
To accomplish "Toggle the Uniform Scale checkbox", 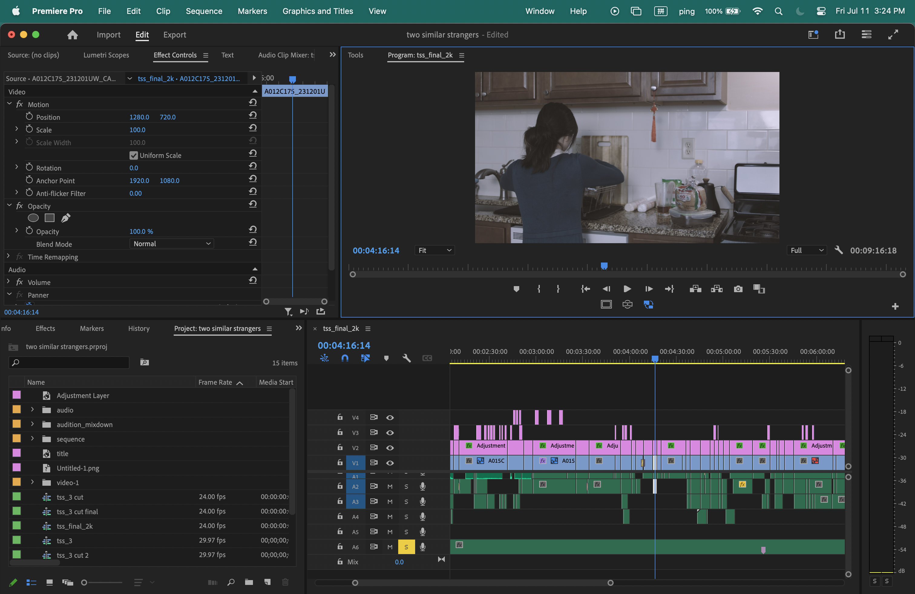I will pos(133,155).
